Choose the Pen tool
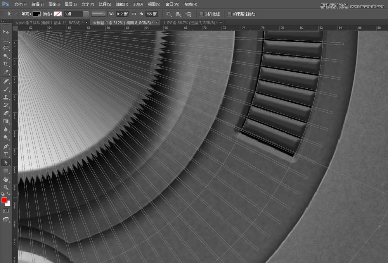This screenshot has height=263, width=388. click(6, 146)
